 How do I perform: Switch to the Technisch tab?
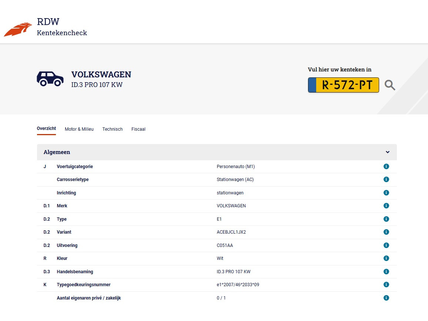[x=113, y=129]
